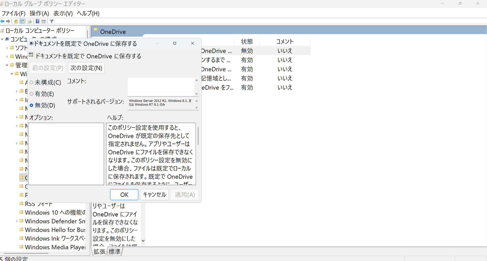Open the ファイル(F) menu
This screenshot has height=261, width=487.
[x=13, y=14]
